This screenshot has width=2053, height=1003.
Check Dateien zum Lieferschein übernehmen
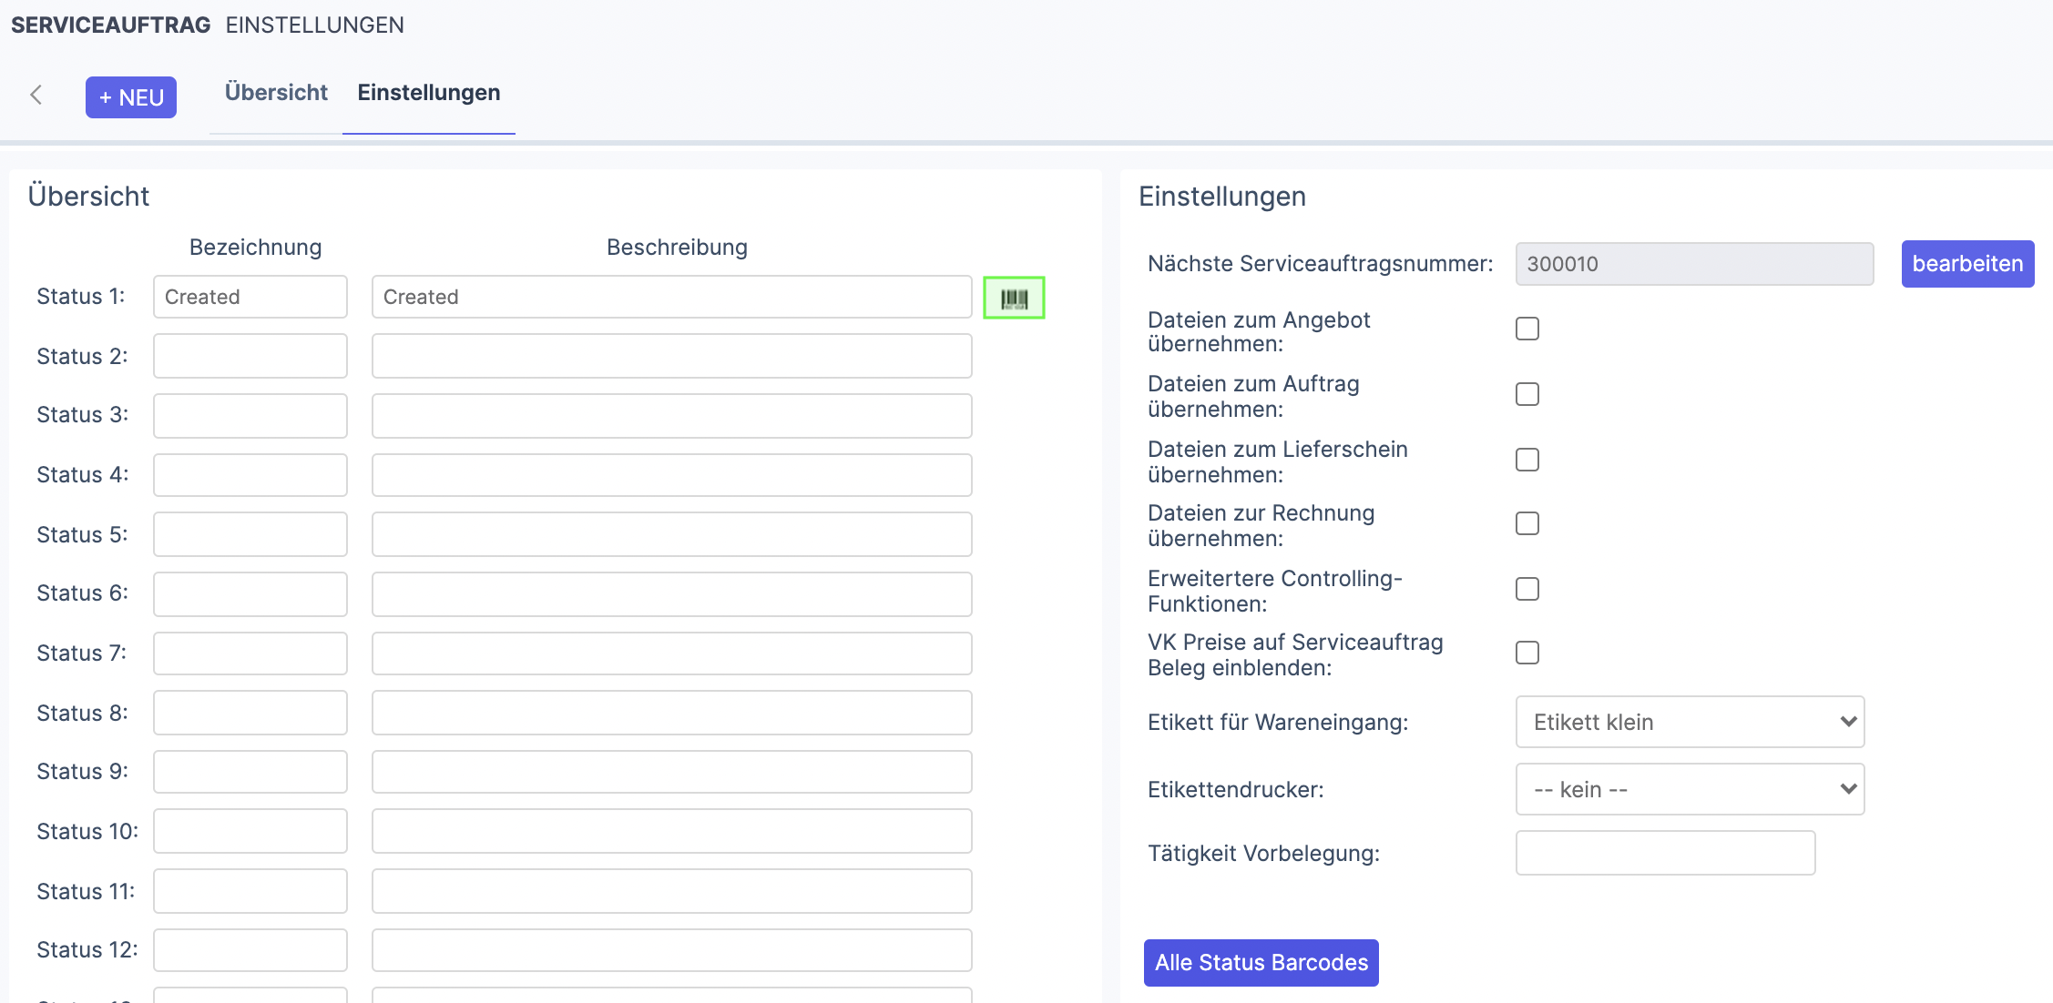point(1527,460)
